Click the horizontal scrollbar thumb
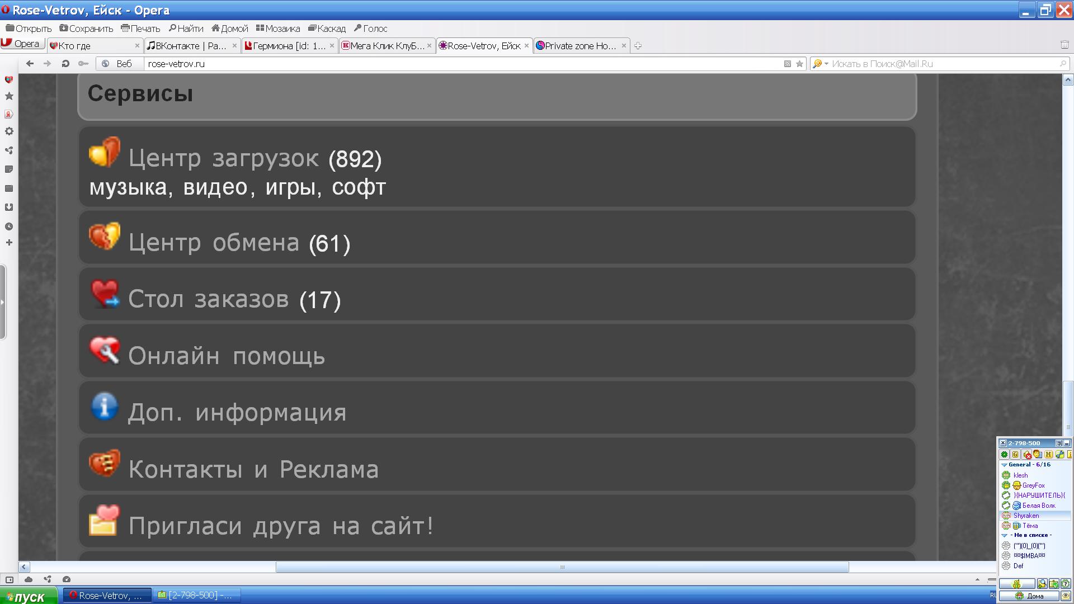This screenshot has height=604, width=1074. (x=562, y=567)
